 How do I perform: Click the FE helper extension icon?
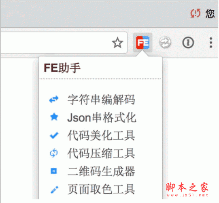pos(142,43)
